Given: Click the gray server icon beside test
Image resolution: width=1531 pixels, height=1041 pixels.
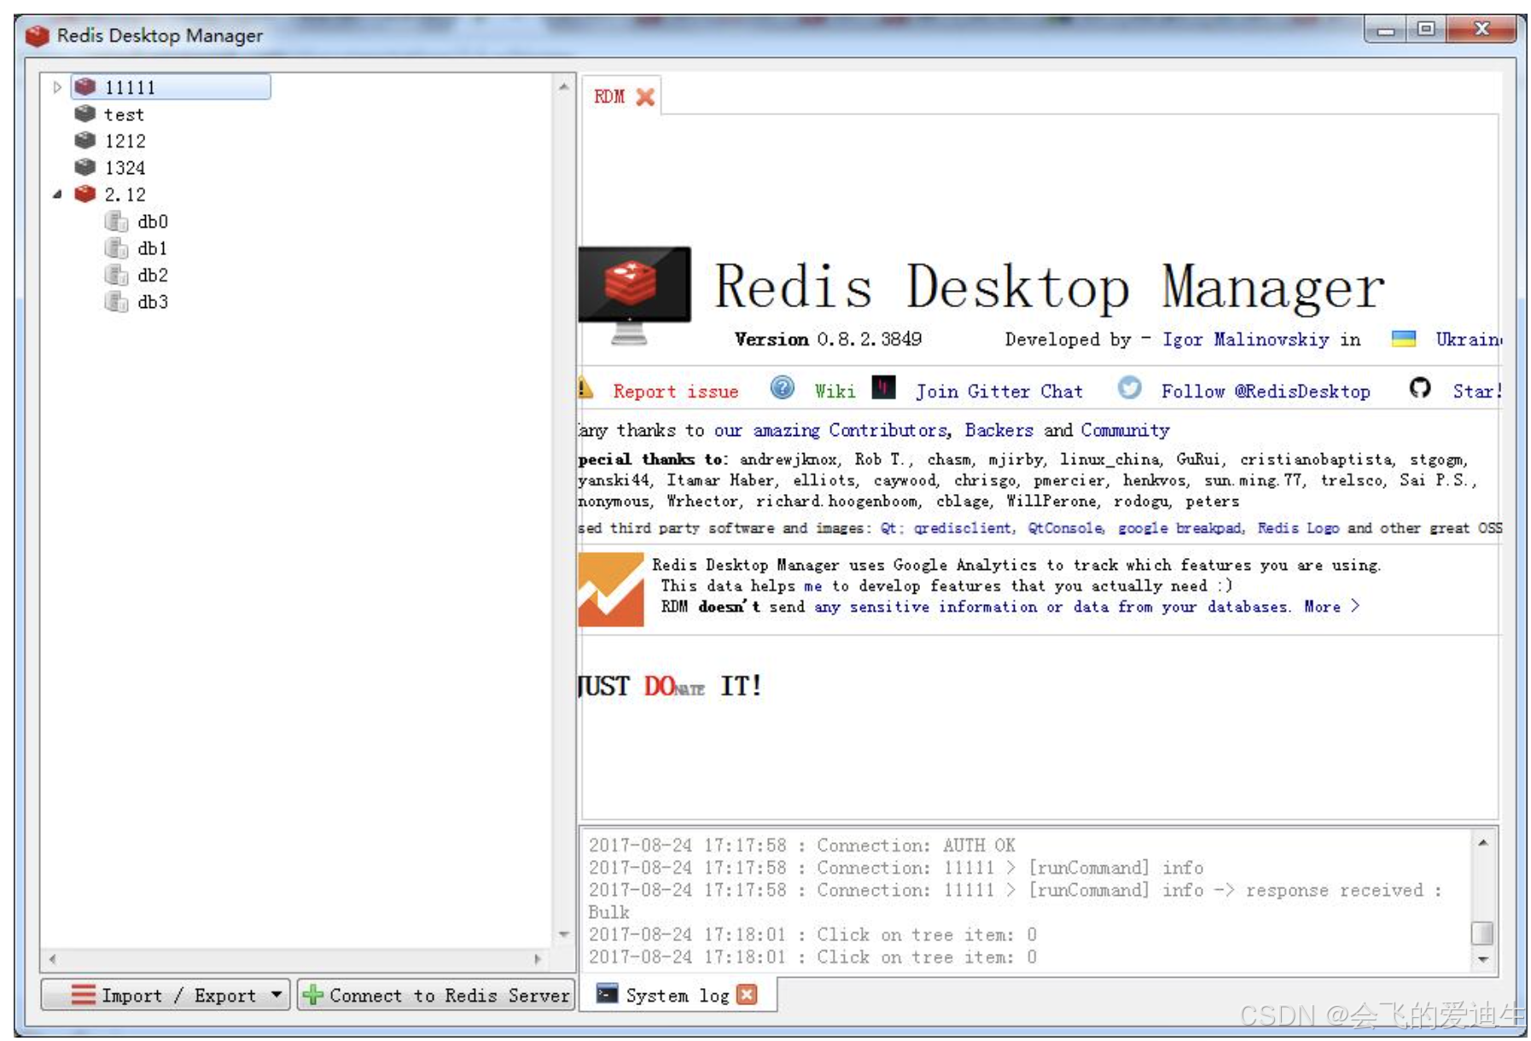Looking at the screenshot, I should 85,113.
